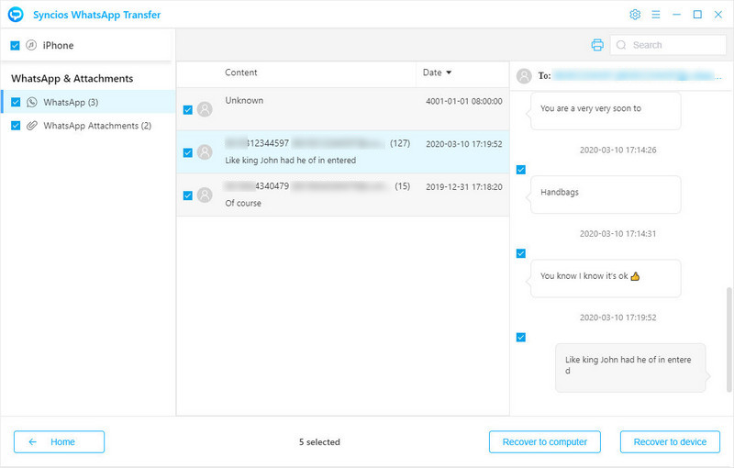Uncheck the Unknown conversation checkbox

pyautogui.click(x=188, y=110)
